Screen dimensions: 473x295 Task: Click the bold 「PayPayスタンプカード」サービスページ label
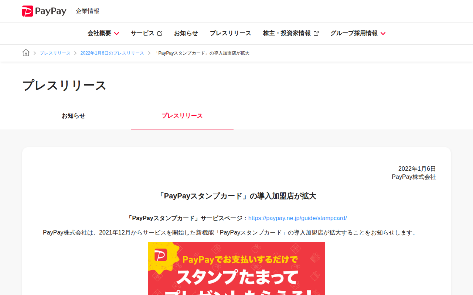point(184,218)
